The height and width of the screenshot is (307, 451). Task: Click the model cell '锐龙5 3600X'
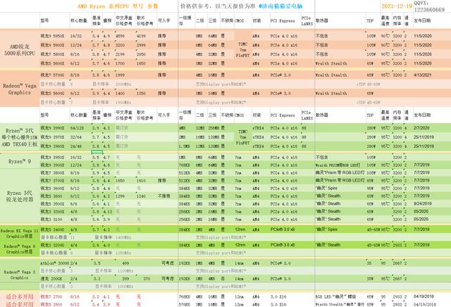[x=52, y=189]
